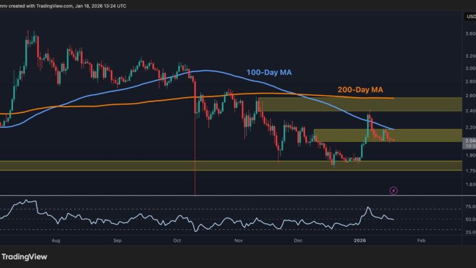Click the RSI 25.00 level label
This screenshot has width=476, height=268.
[471, 232]
